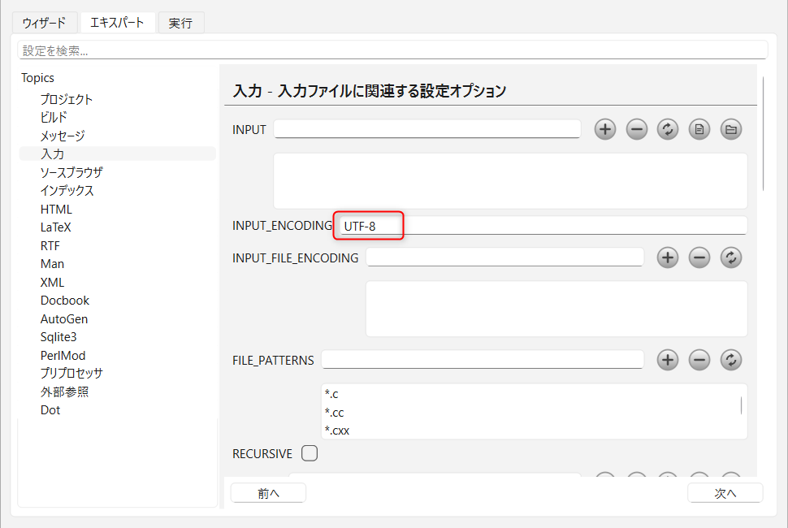The height and width of the screenshot is (528, 788).
Task: Click the select file icon for INPUT
Action: point(699,130)
